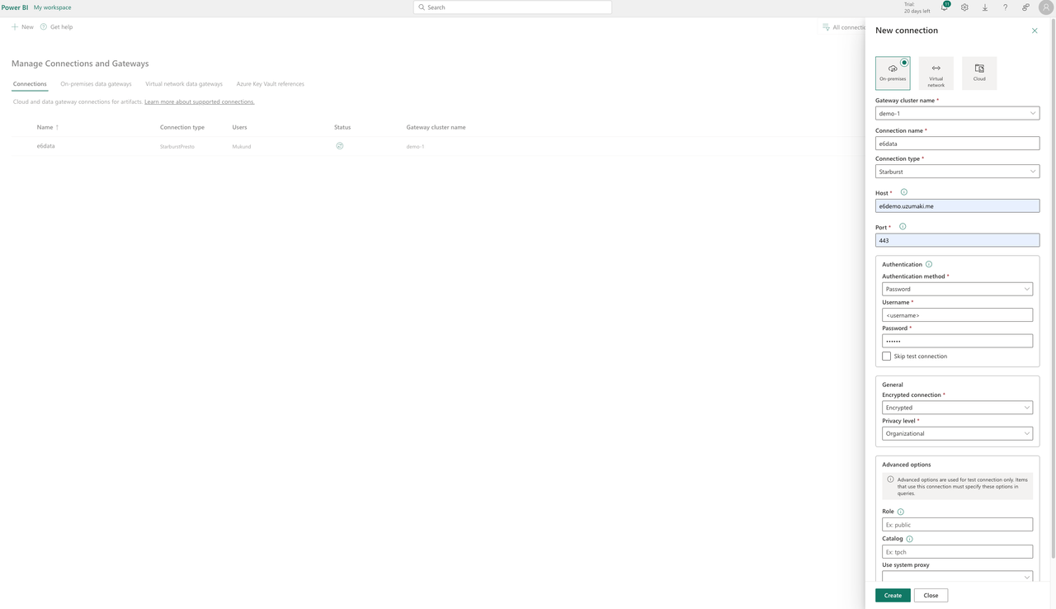Screen dimensions: 1056x609
Task: Switch to Azure Key Vault references tab
Action: click(270, 84)
